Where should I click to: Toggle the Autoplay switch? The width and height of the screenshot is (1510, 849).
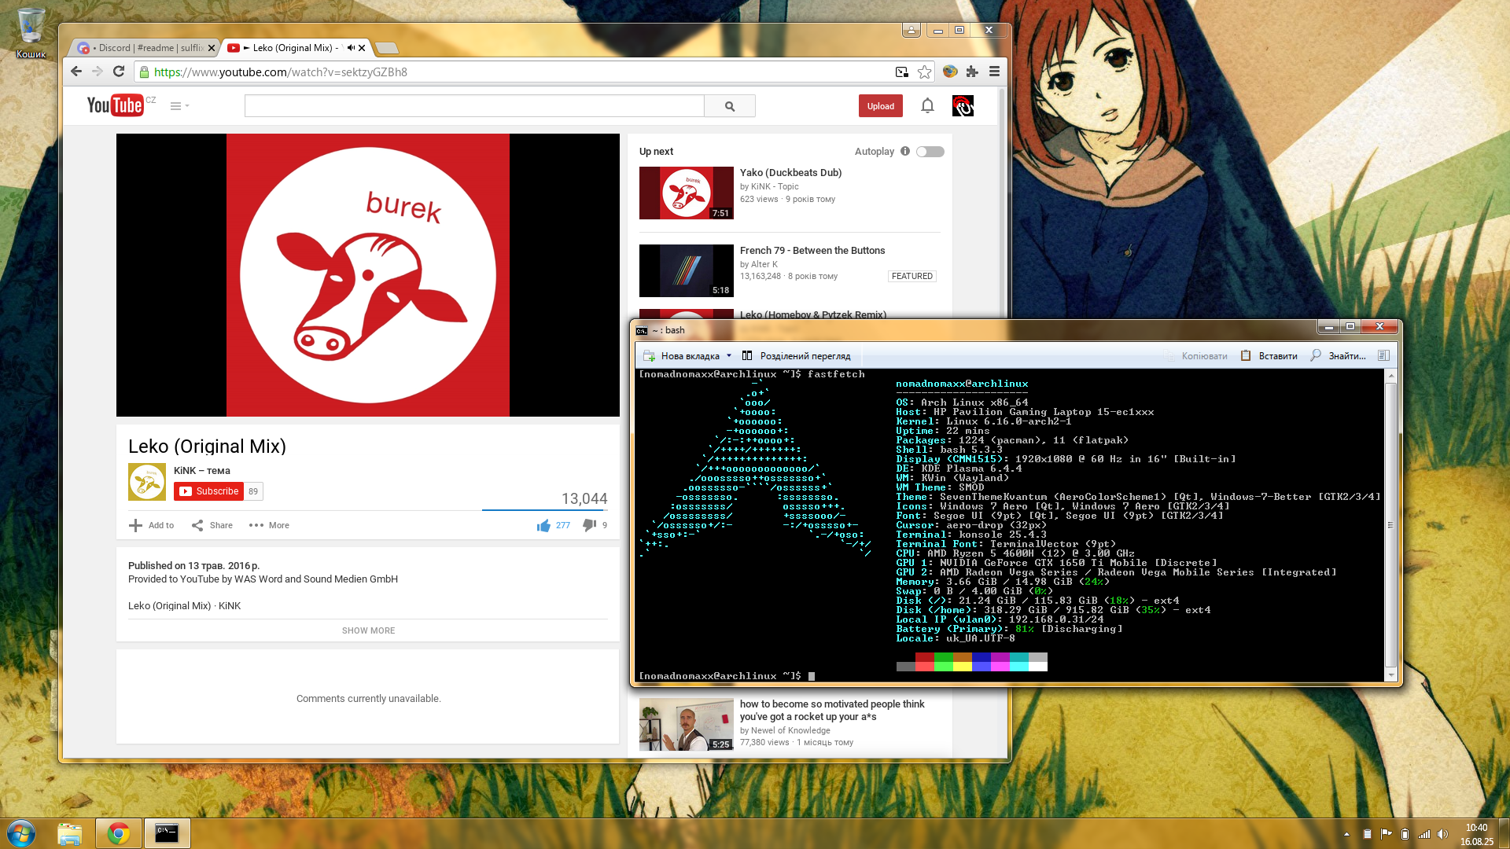[930, 152]
